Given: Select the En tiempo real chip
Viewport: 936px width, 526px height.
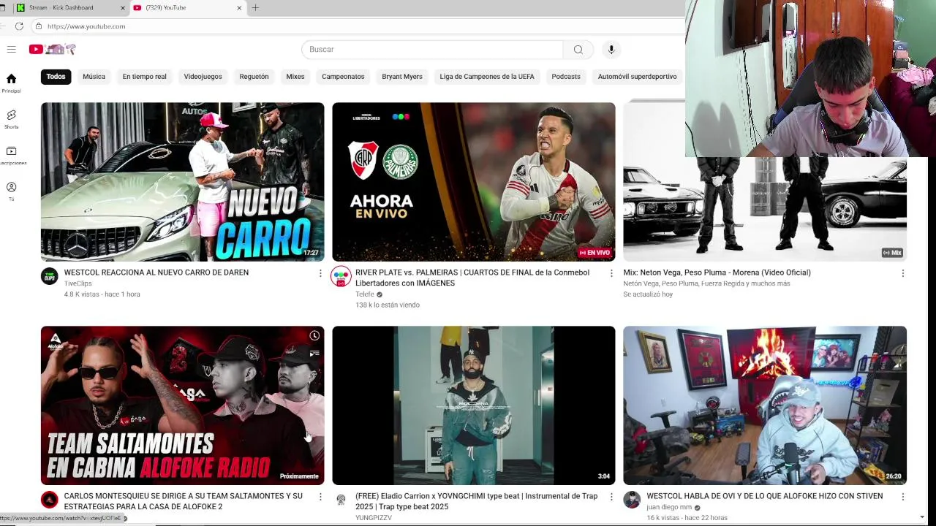Looking at the screenshot, I should pyautogui.click(x=144, y=77).
